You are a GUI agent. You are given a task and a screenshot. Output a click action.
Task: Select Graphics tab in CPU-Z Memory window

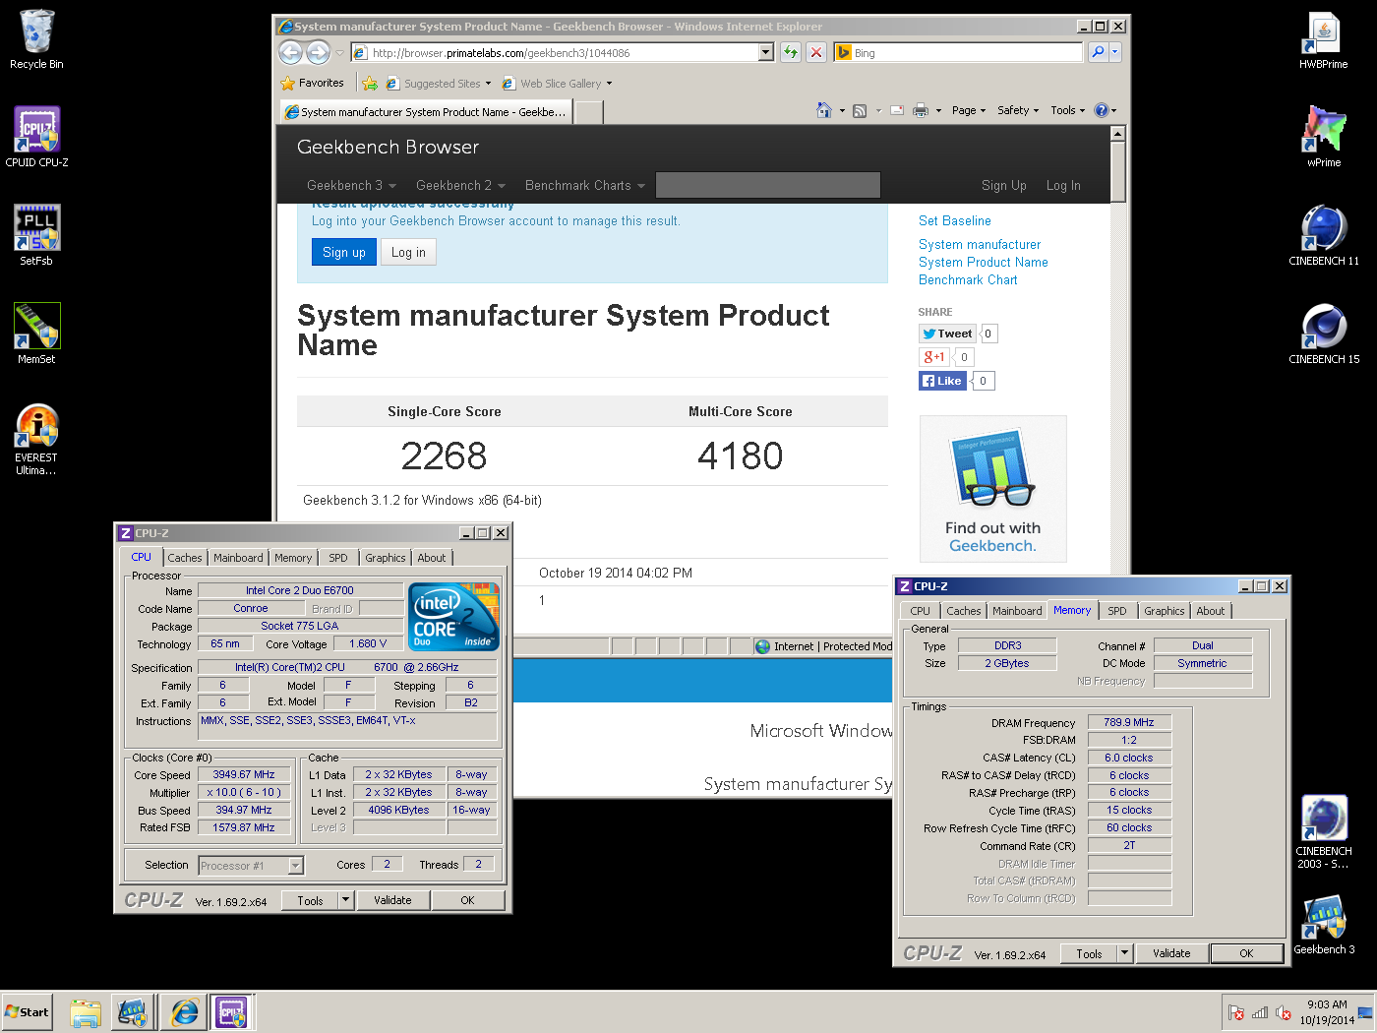click(1165, 611)
